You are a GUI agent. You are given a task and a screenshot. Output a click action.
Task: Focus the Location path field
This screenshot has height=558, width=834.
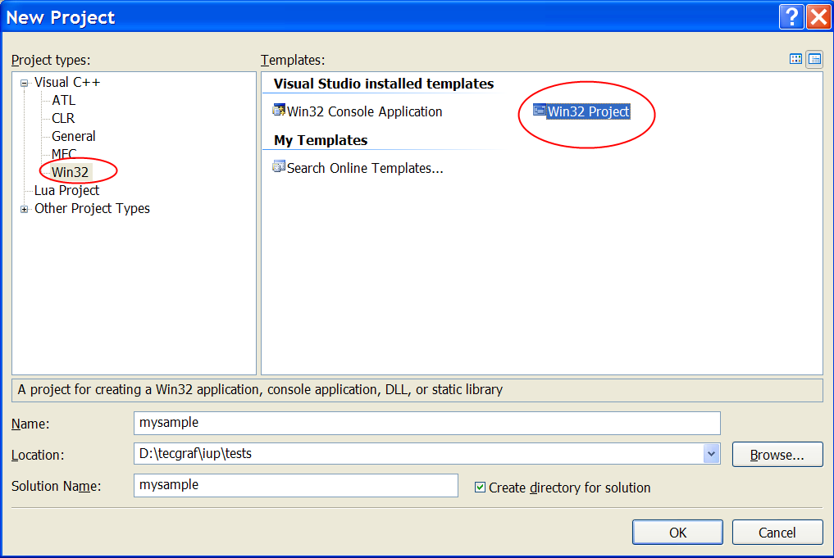point(418,454)
